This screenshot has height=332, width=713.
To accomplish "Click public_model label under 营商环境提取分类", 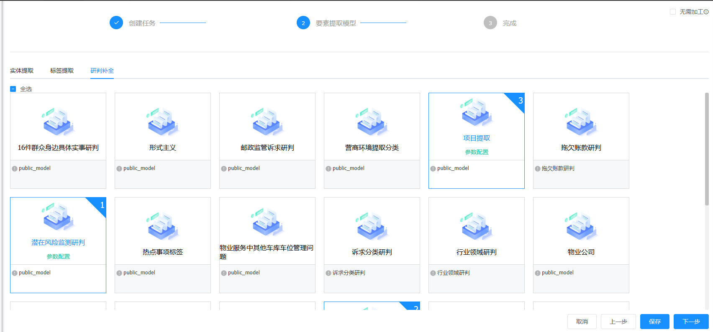I will click(349, 168).
